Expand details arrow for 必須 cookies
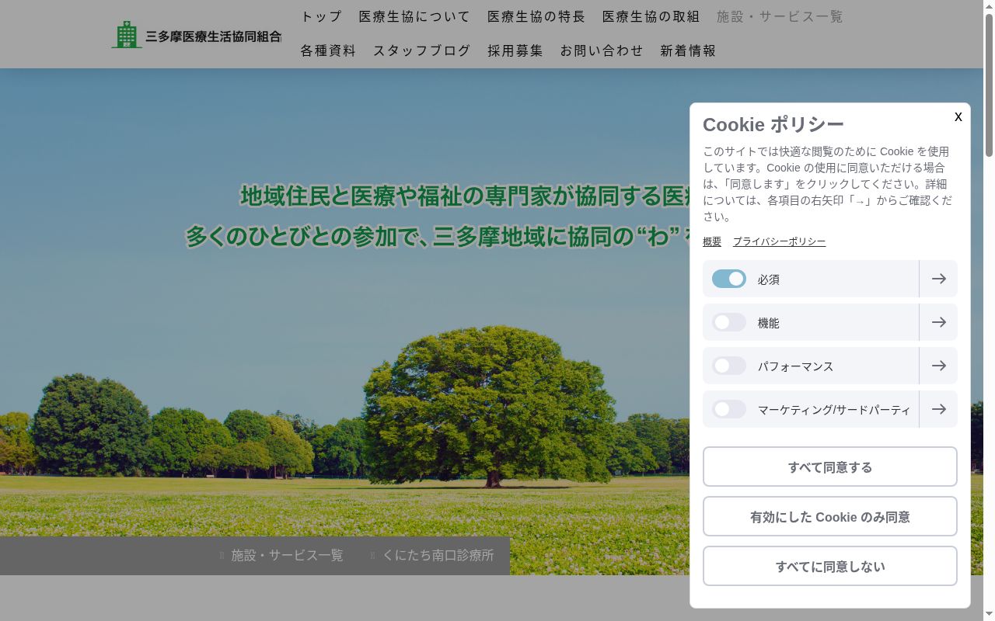The height and width of the screenshot is (621, 995). click(x=939, y=279)
